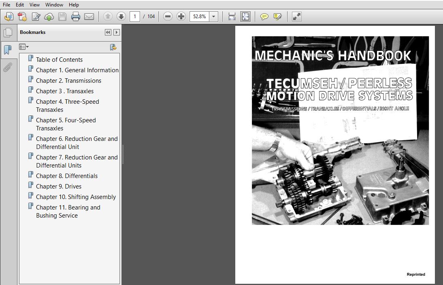Select the Table of Contents bookmark

[x=59, y=60]
